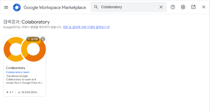Open the Colaboratory card three-dot menu
Screen dimensions: 210x112
(x=43, y=39)
